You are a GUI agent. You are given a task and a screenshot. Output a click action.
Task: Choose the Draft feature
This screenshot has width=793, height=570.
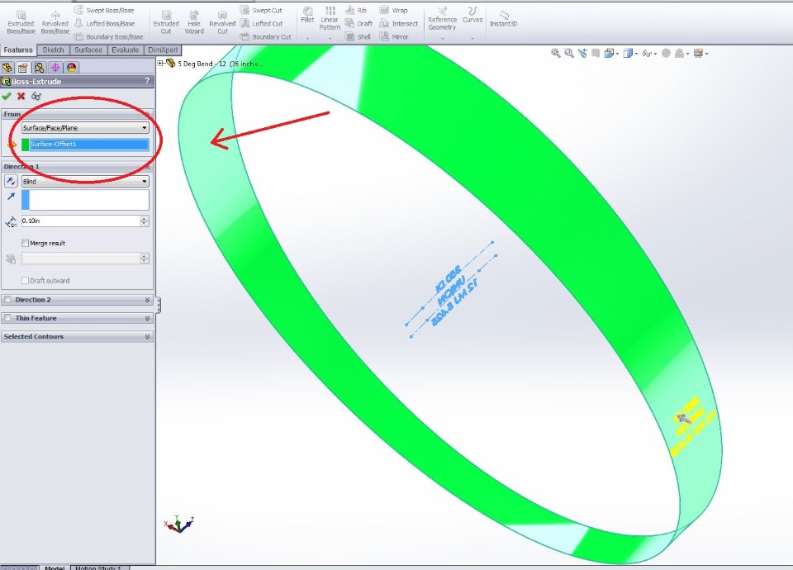coord(359,23)
